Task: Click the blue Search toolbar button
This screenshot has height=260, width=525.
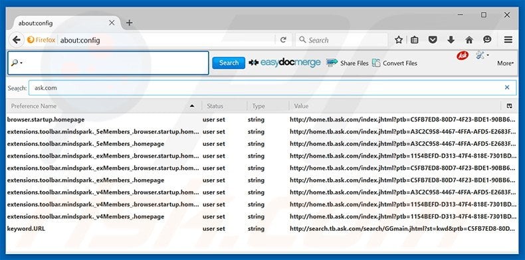Action: click(229, 63)
